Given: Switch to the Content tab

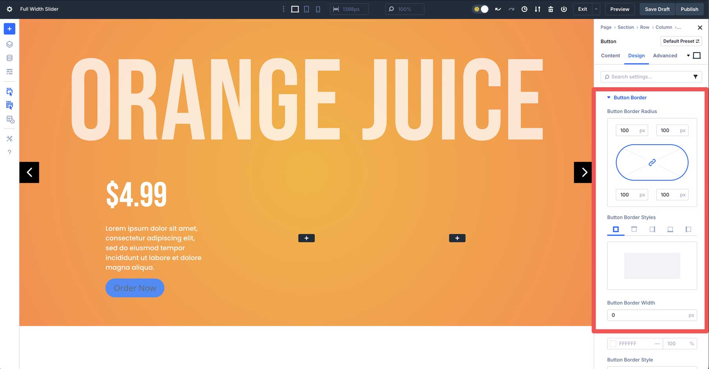Looking at the screenshot, I should 610,55.
